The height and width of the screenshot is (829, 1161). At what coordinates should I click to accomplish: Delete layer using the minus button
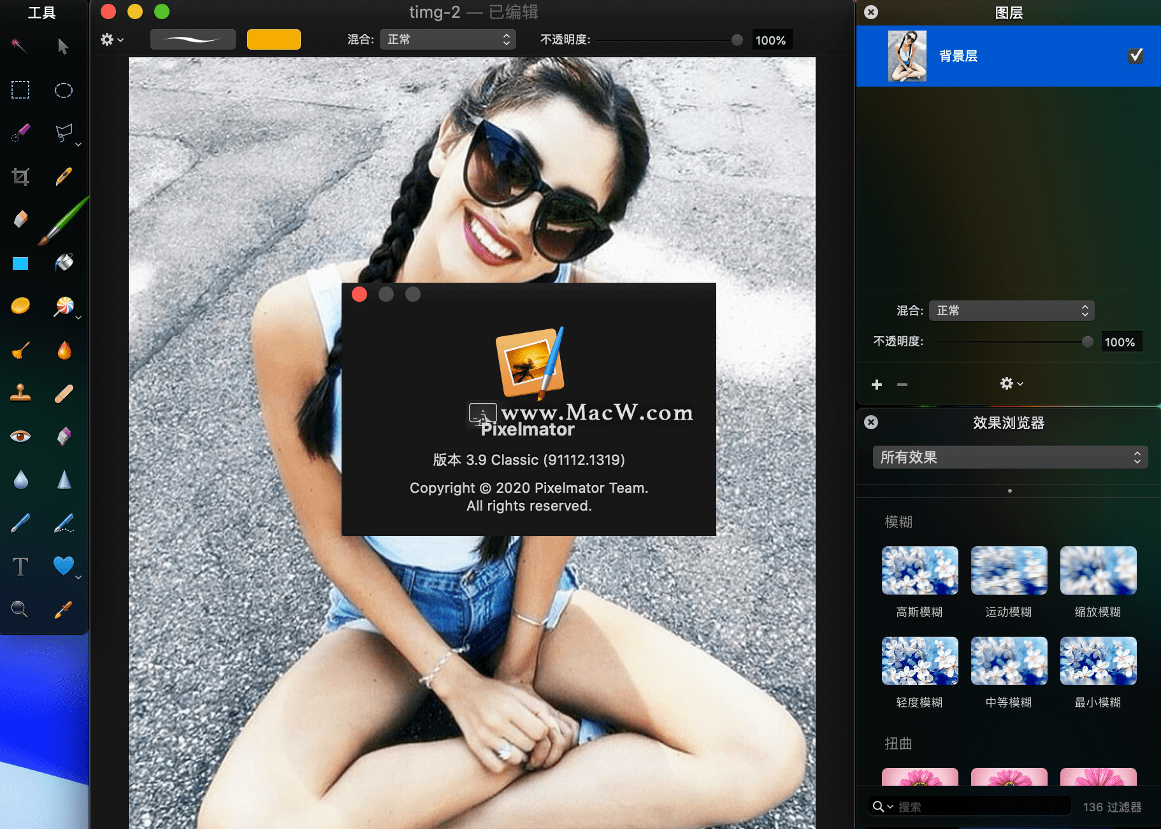902,384
